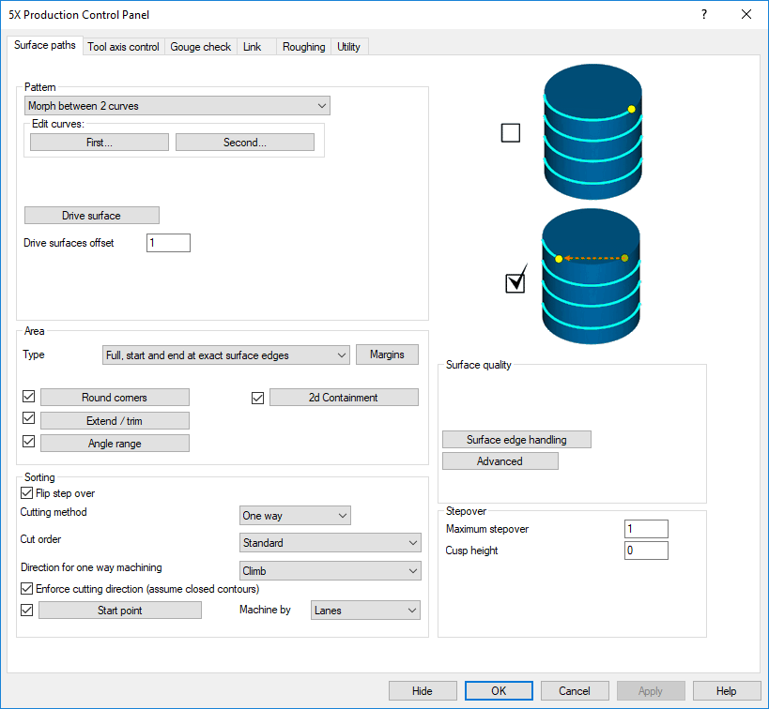Open Round corners settings button
The image size is (769, 709).
click(115, 398)
